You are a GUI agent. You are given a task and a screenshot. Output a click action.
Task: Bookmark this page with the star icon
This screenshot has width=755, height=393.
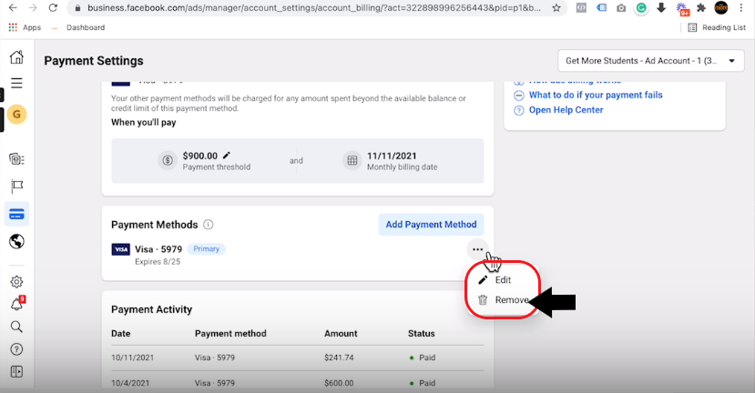coord(556,8)
